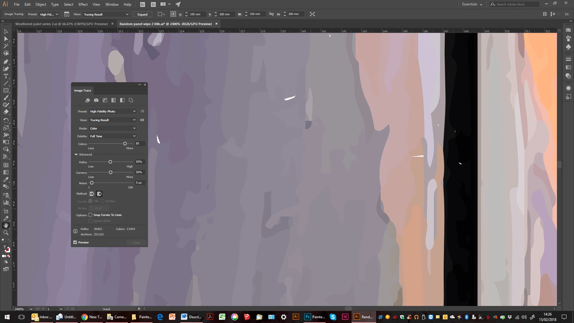This screenshot has height=323, width=574.
Task: Select the Type tool
Action: [x=6, y=76]
